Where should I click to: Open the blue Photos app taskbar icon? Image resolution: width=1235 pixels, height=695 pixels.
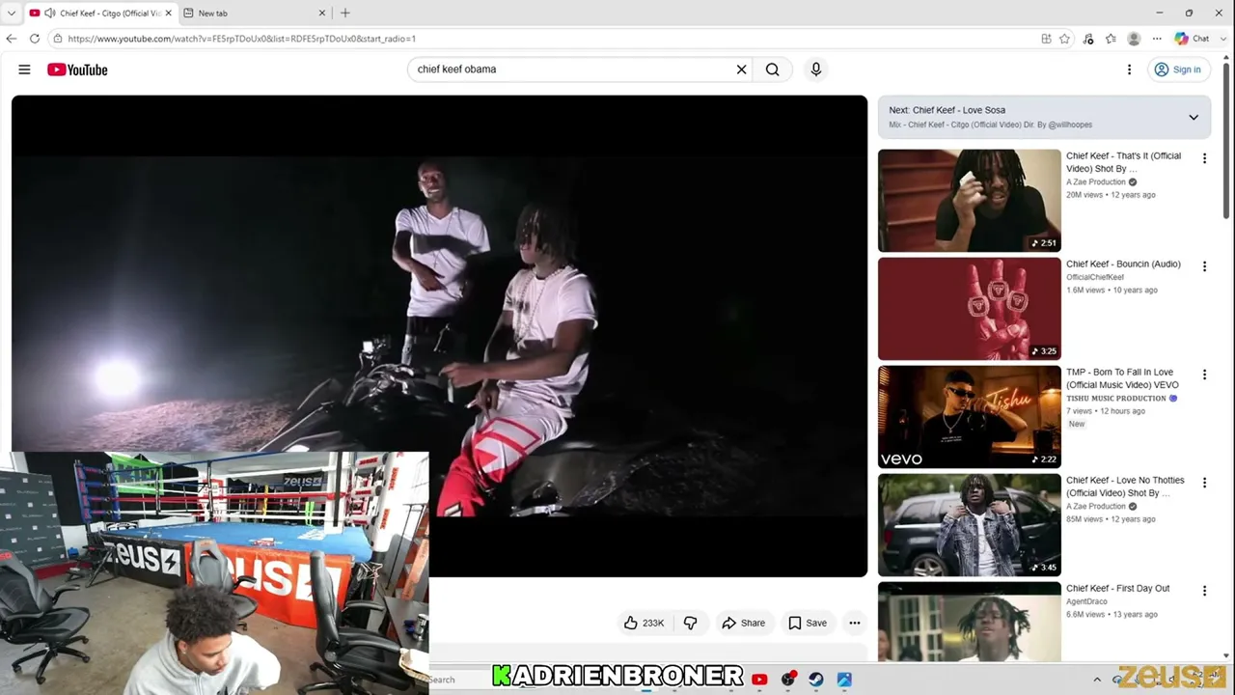(x=844, y=680)
